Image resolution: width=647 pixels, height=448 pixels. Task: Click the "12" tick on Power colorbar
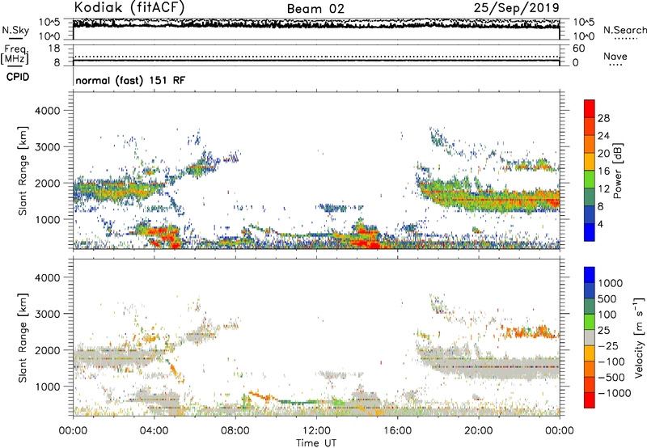coord(603,189)
